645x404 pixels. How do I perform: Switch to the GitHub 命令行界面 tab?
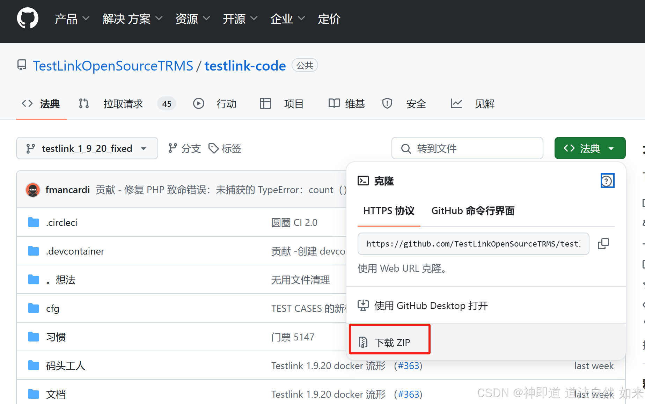pyautogui.click(x=473, y=211)
